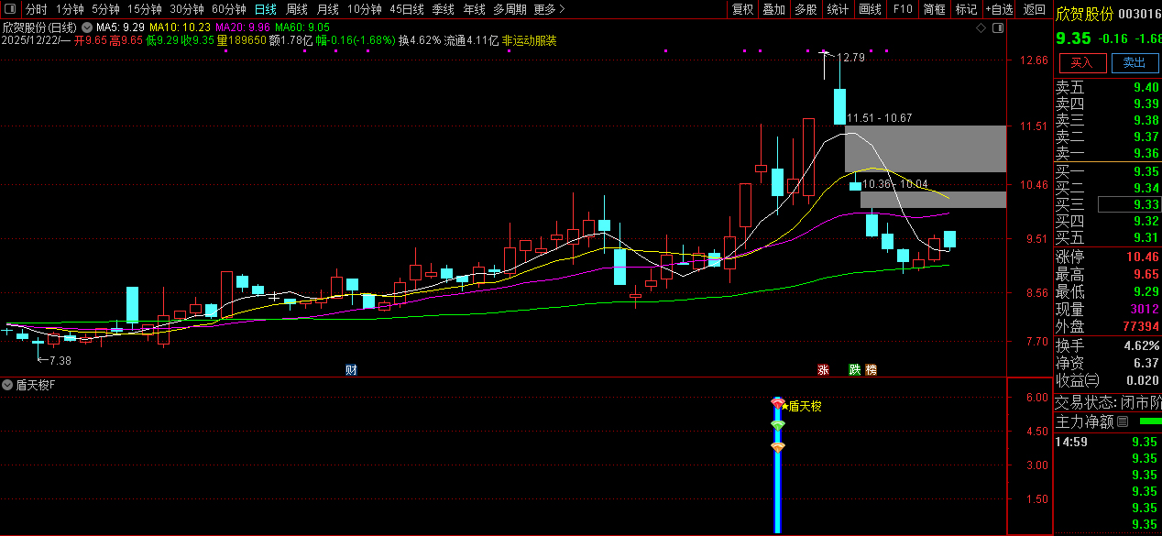
Task: Toggle the left sidebar panel icon
Action: 10,9
